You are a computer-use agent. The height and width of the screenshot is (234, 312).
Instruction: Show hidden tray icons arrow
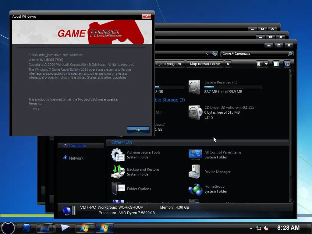pyautogui.click(x=251, y=228)
